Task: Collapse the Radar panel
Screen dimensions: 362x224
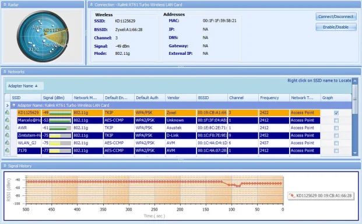Action: tap(5, 5)
